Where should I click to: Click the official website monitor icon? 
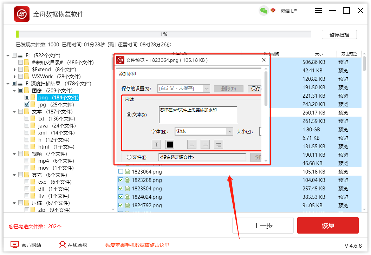click(x=14, y=244)
